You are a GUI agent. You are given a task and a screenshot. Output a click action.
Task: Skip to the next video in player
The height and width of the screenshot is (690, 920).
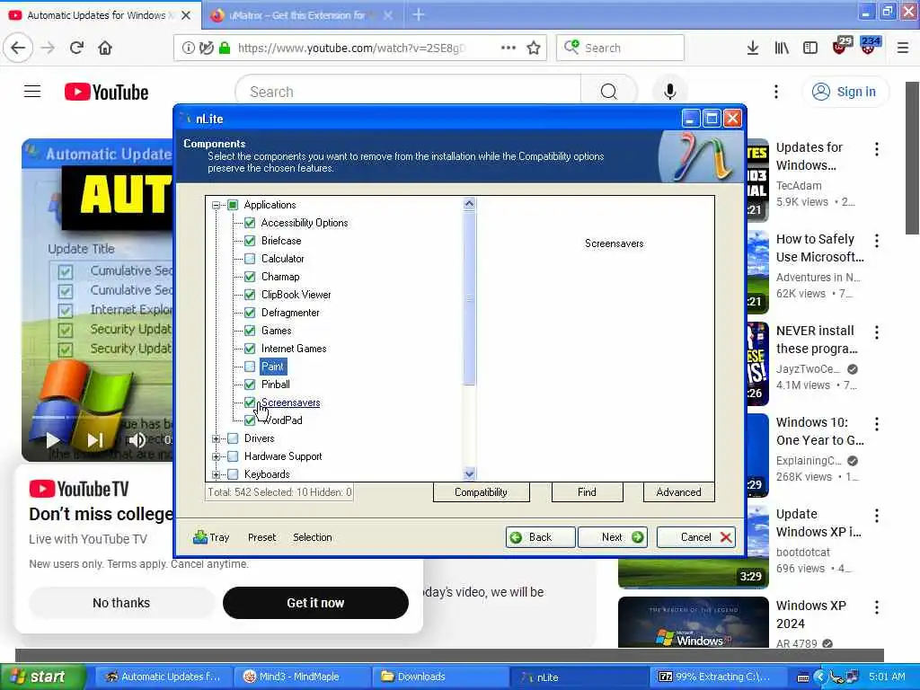(95, 439)
